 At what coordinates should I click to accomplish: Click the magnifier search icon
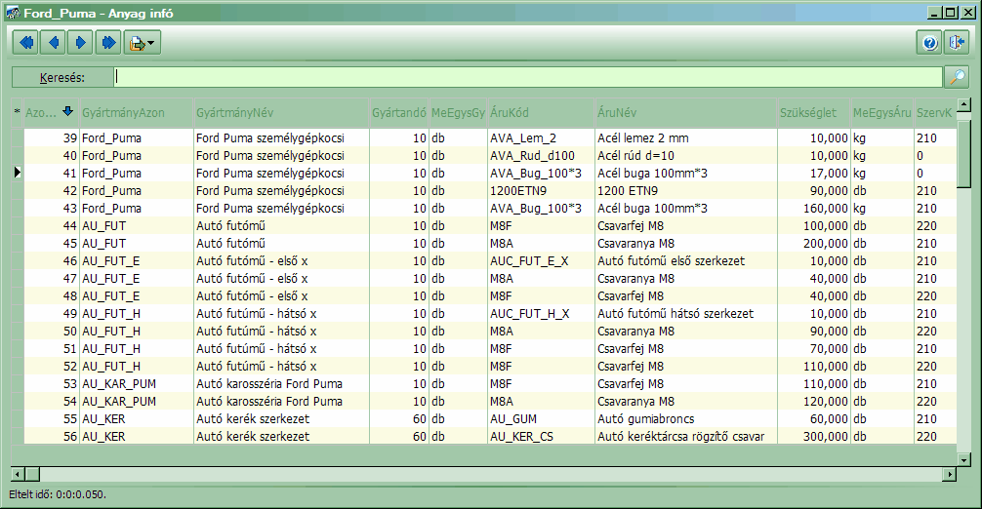(x=958, y=78)
